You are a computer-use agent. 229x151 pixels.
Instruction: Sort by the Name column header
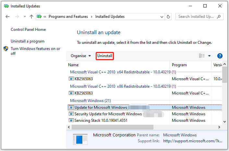click(119, 65)
